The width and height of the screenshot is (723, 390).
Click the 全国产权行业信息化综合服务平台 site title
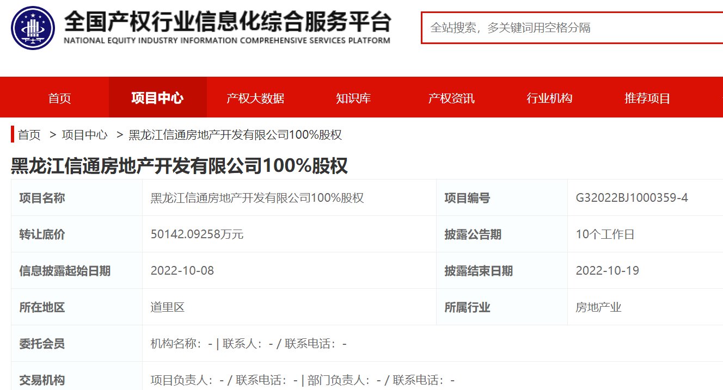(x=228, y=22)
